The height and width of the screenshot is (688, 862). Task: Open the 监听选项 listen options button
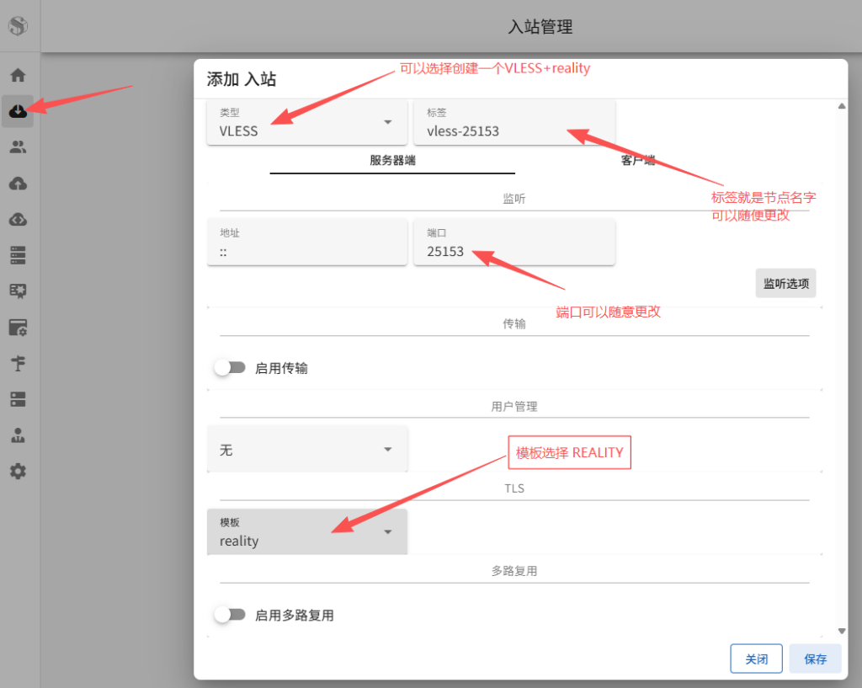click(x=785, y=283)
